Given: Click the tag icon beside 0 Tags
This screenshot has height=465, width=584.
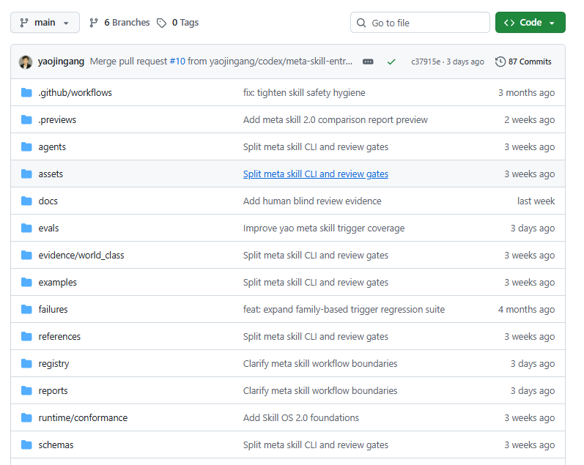Looking at the screenshot, I should (x=161, y=23).
